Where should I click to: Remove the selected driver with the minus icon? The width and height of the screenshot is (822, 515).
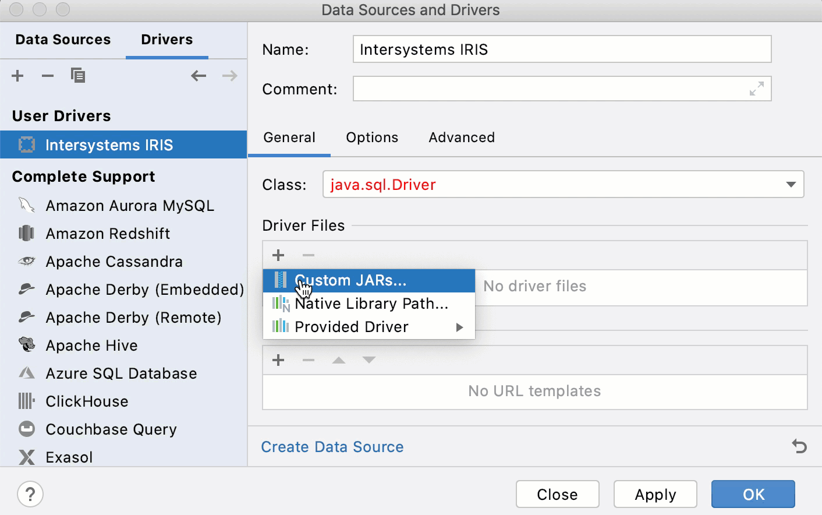[47, 76]
